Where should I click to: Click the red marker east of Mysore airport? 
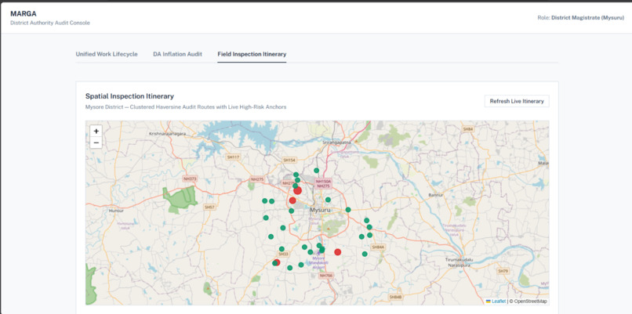(338, 252)
